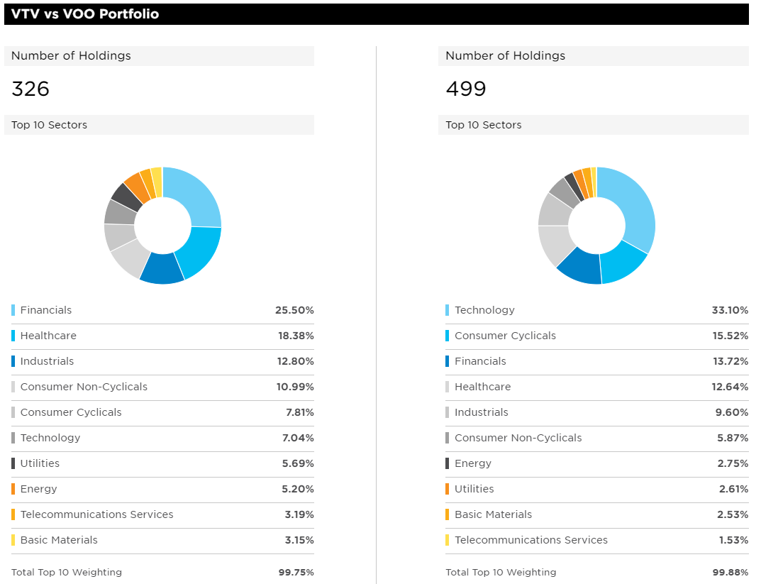Click the 12.80% Industrials value
The image size is (761, 584).
pyautogui.click(x=296, y=361)
